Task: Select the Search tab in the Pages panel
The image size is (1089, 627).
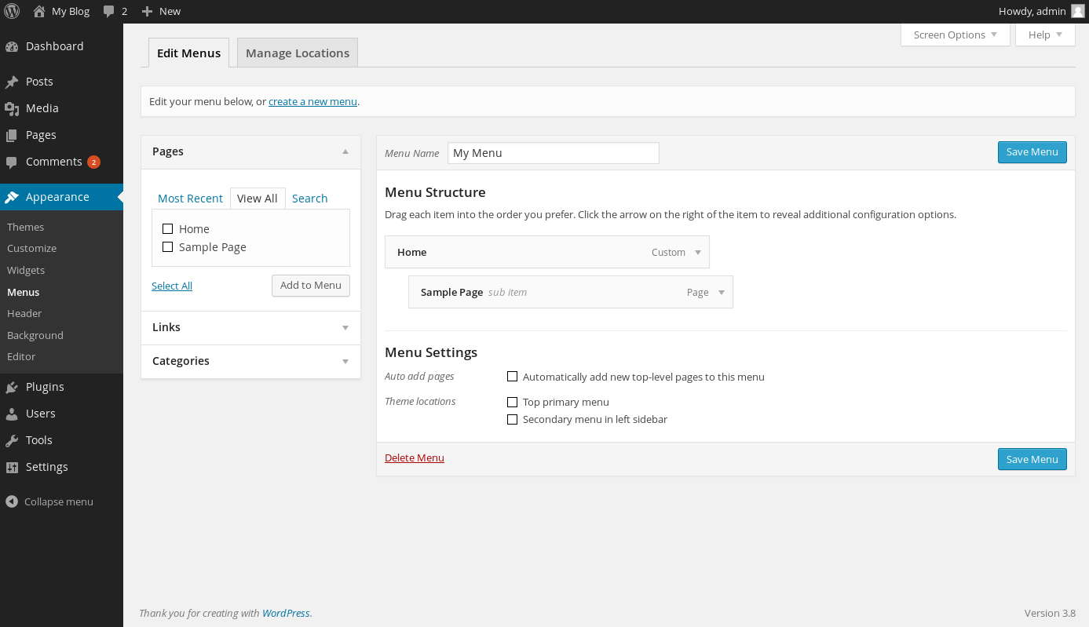Action: coord(309,199)
